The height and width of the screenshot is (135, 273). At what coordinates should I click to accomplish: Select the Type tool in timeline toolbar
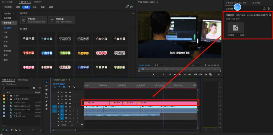(x=47, y=109)
